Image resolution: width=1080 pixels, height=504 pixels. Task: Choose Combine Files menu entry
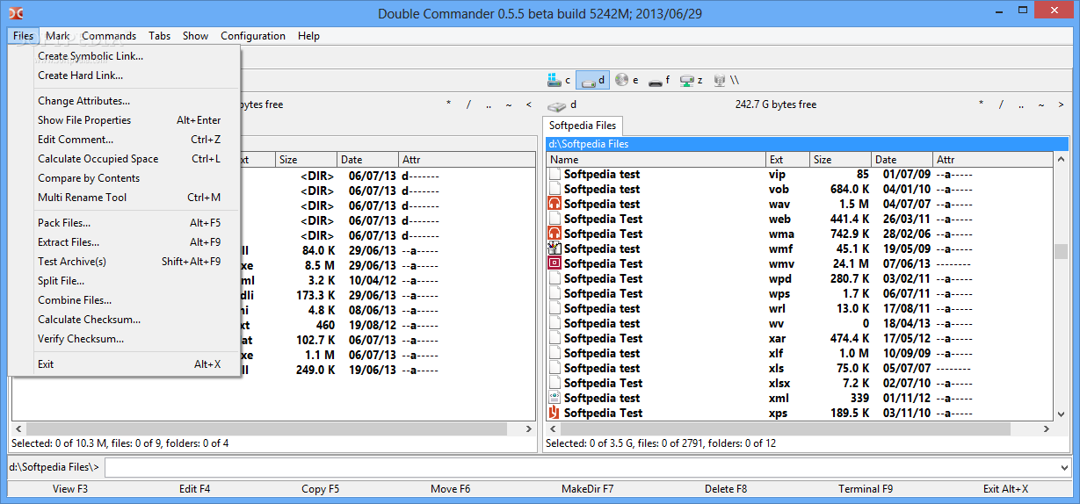pyautogui.click(x=124, y=300)
